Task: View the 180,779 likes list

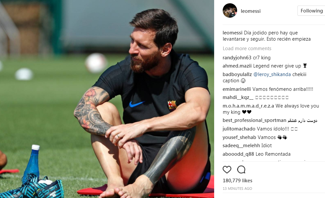Action: pyautogui.click(x=237, y=181)
